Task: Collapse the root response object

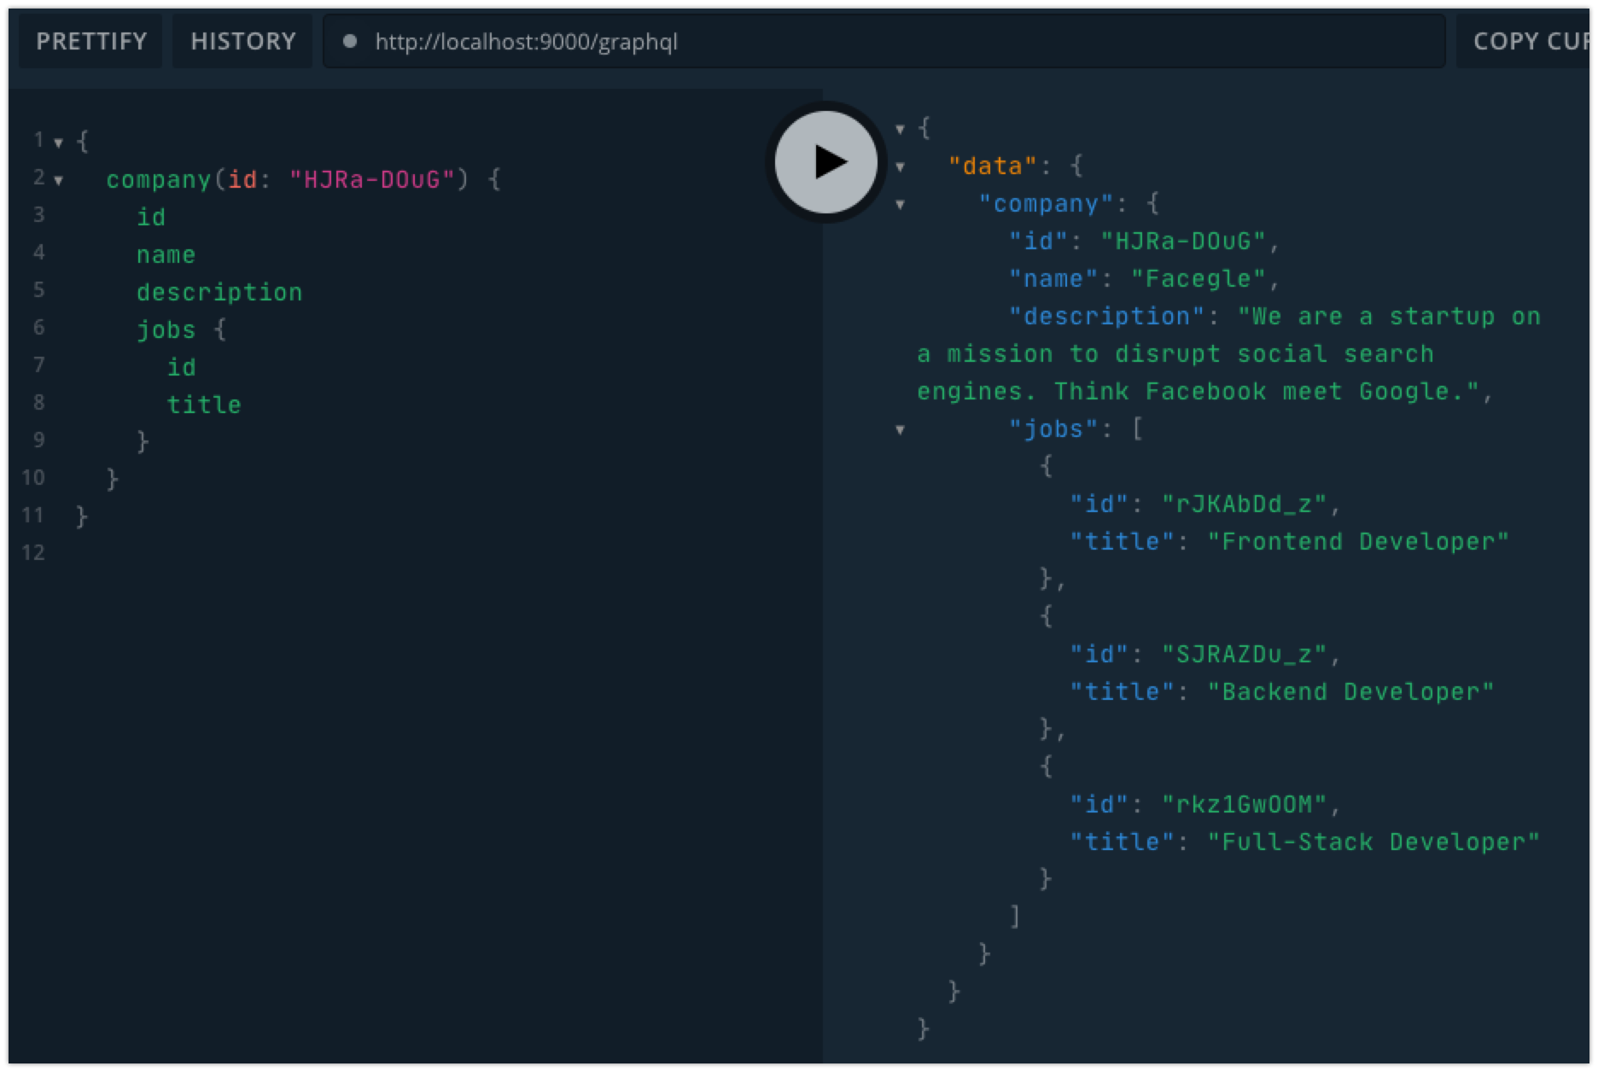Action: pyautogui.click(x=900, y=128)
